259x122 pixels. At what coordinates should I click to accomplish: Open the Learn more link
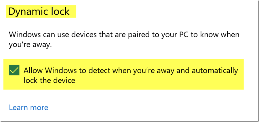pos(28,108)
